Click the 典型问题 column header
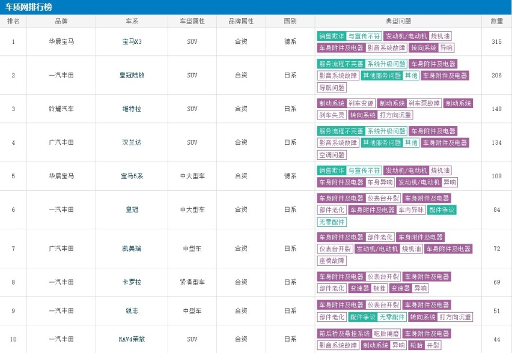This screenshot has height=353, width=512. coord(398,21)
